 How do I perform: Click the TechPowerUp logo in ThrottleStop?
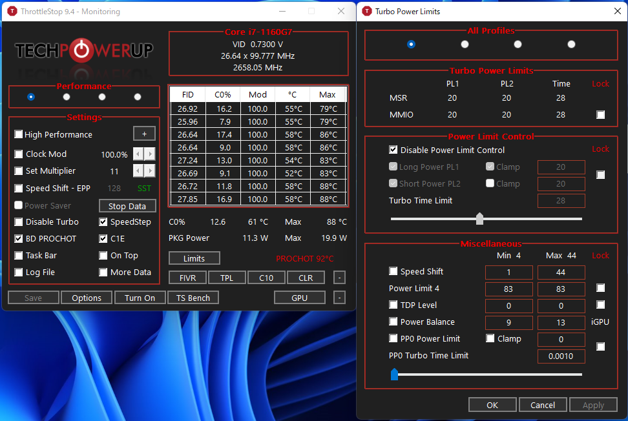tap(84, 50)
